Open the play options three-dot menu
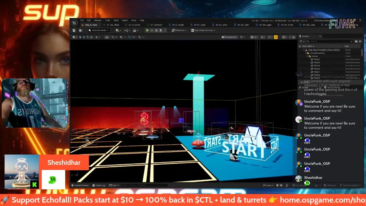 [x=165, y=30]
